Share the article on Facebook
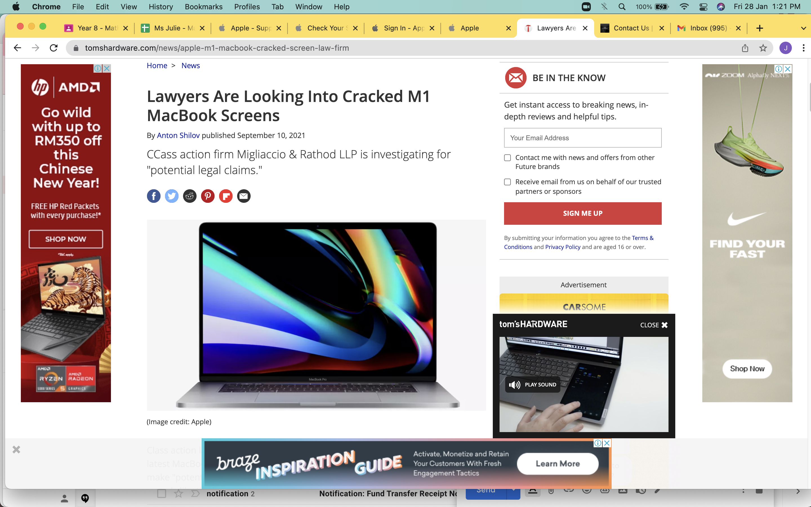 (x=153, y=196)
